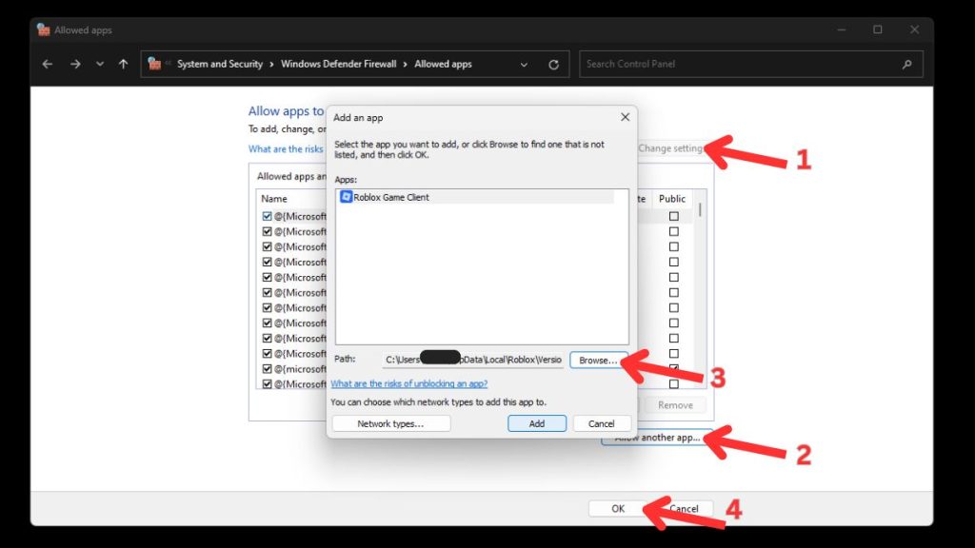This screenshot has height=548, width=975.
Task: Open the risks of unblocking an app link
Action: (x=409, y=383)
